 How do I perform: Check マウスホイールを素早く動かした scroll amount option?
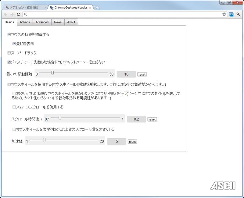14,129
